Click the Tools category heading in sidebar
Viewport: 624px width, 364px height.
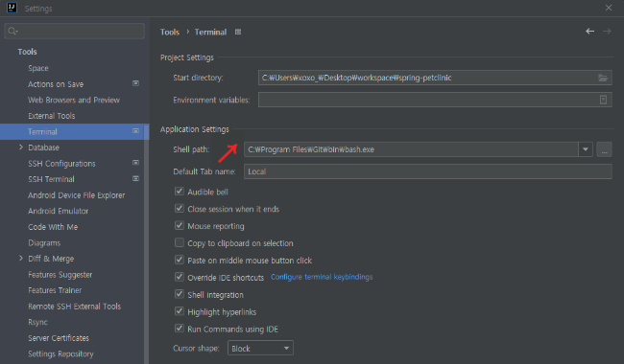coord(27,52)
